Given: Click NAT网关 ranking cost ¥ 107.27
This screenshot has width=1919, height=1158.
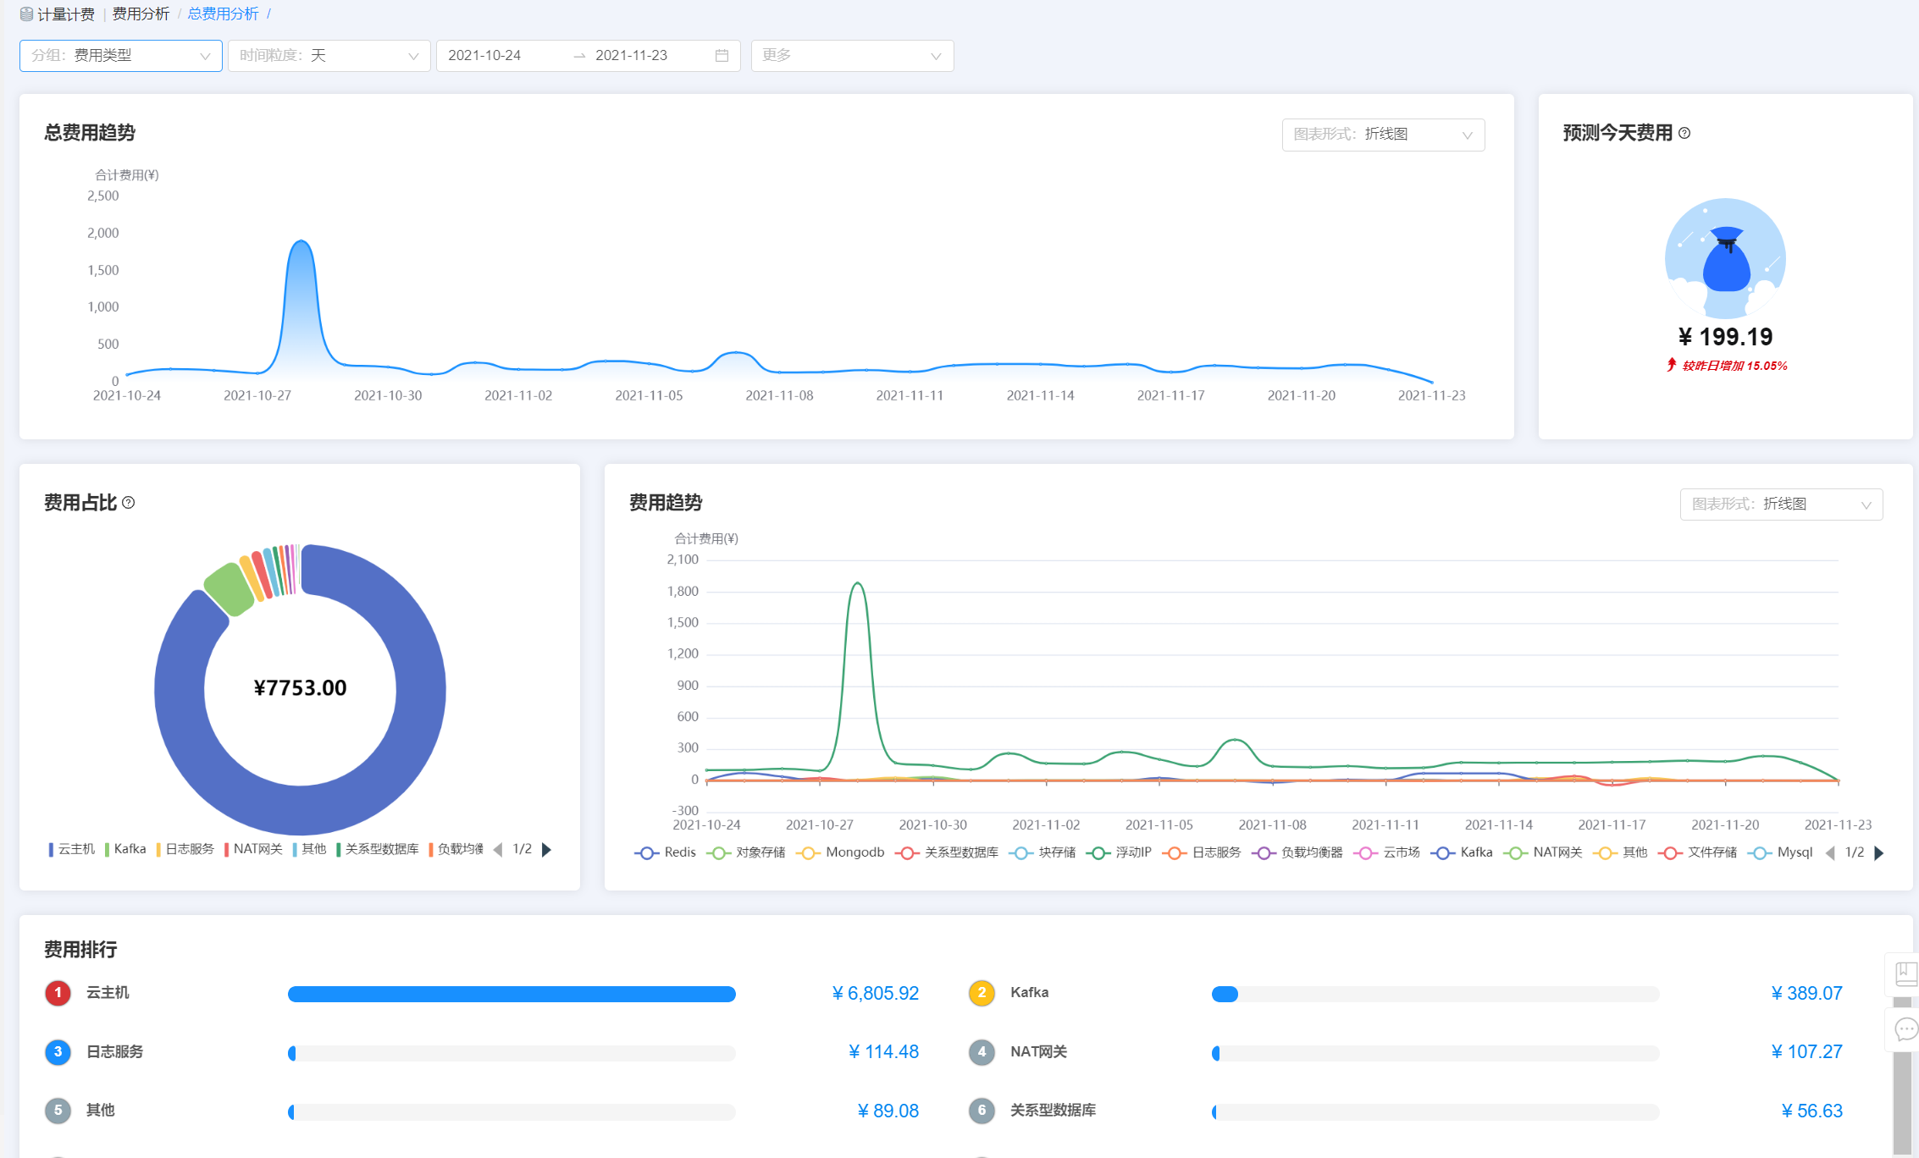Looking at the screenshot, I should [x=1806, y=1052].
